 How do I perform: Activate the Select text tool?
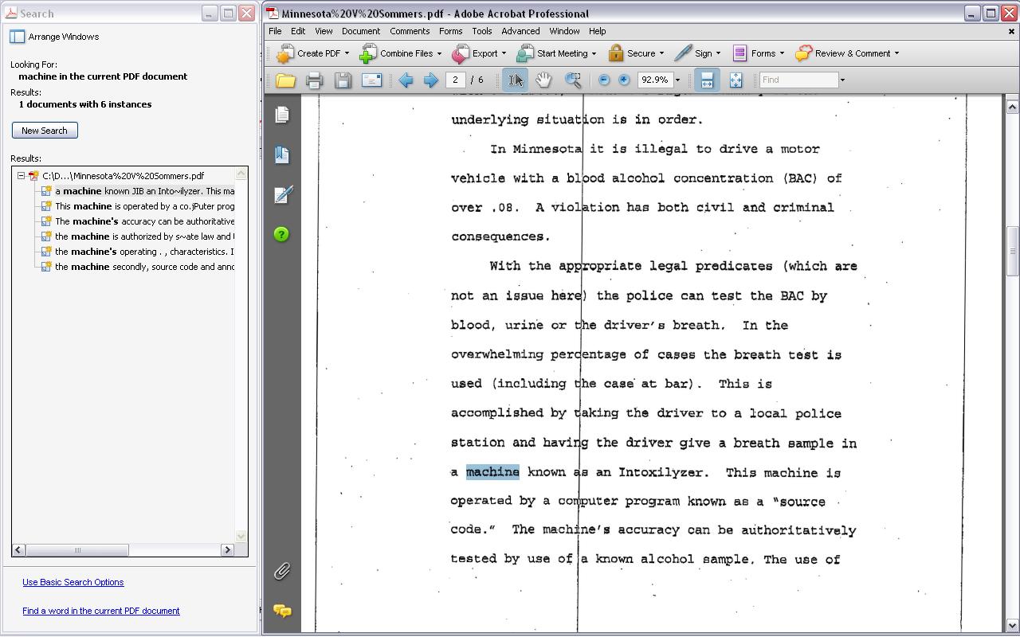tap(516, 80)
